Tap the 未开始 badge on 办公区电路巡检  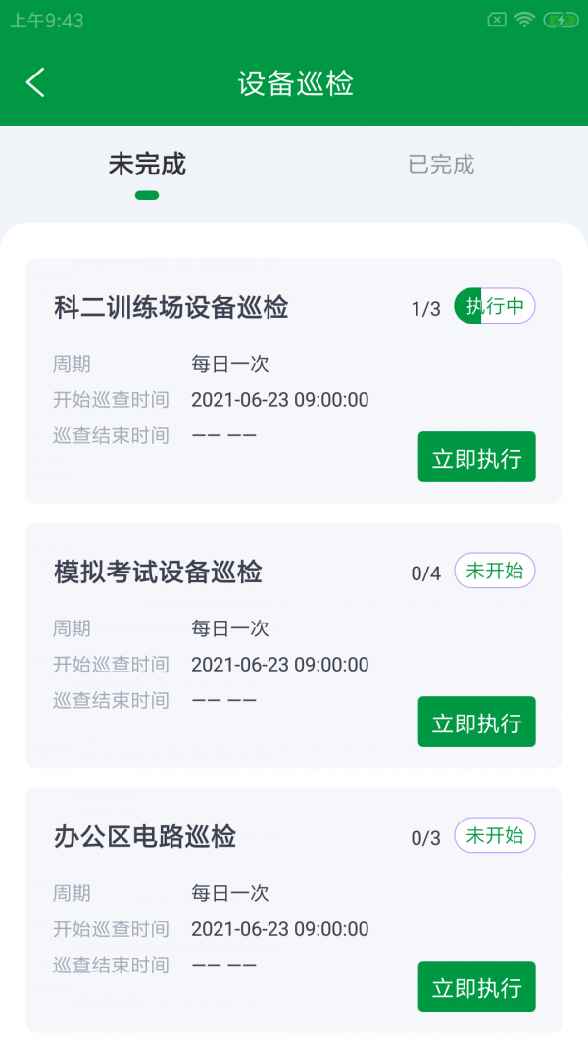[x=494, y=836]
